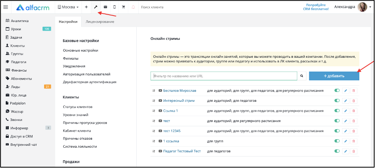Click the blue добавить button
Image resolution: width=375 pixels, height=168 pixels.
(x=334, y=76)
